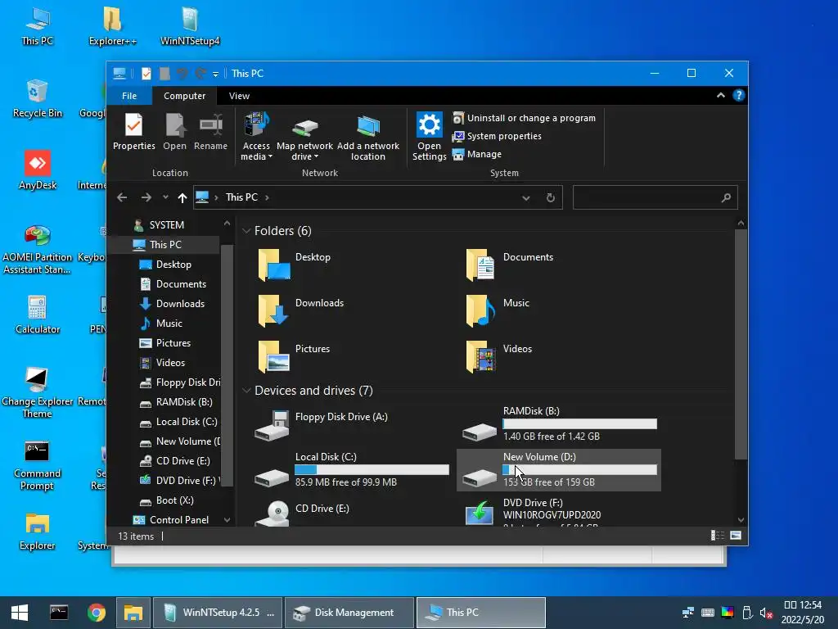Click the content pane vertical scrollbar
838x629 pixels.
click(741, 345)
